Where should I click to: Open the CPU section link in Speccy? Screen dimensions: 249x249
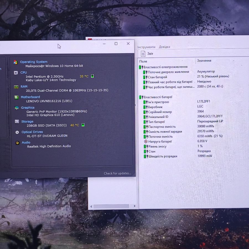(x=24, y=72)
